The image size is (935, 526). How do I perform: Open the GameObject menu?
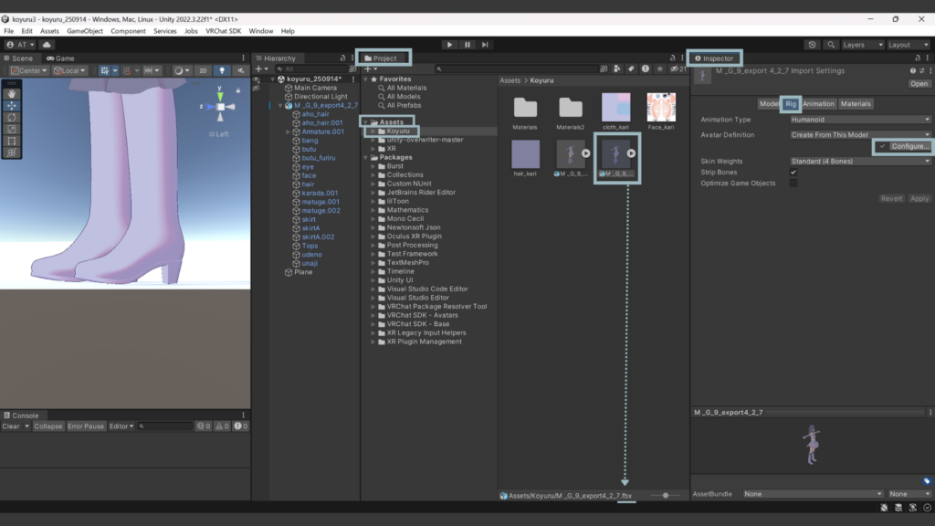(x=85, y=31)
